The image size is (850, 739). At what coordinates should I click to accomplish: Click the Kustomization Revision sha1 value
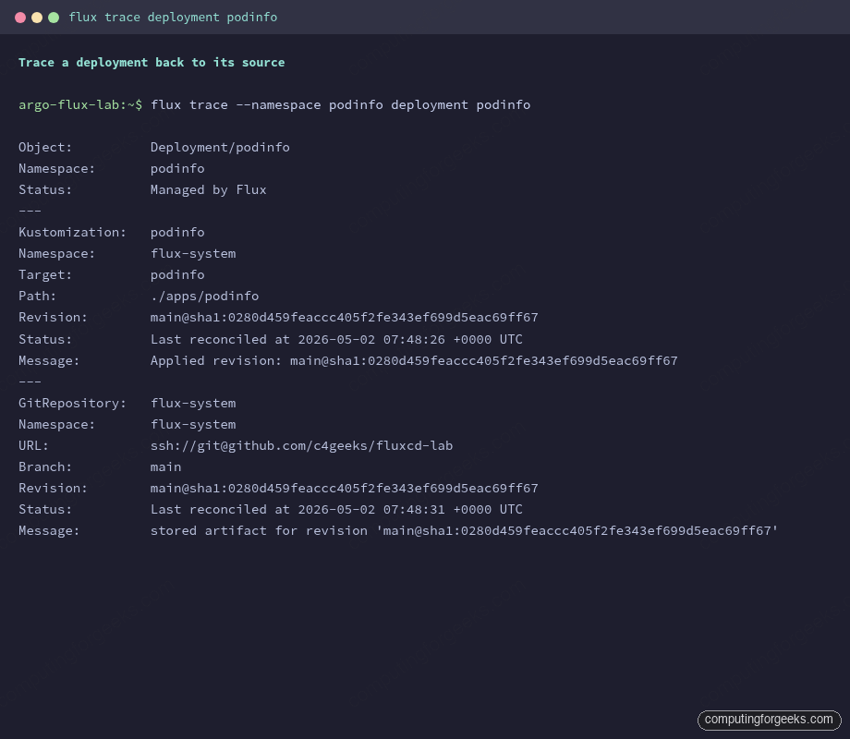(345, 317)
